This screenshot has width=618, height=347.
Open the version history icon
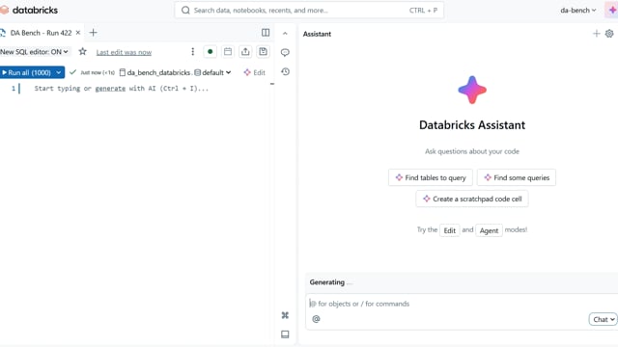pyautogui.click(x=285, y=71)
